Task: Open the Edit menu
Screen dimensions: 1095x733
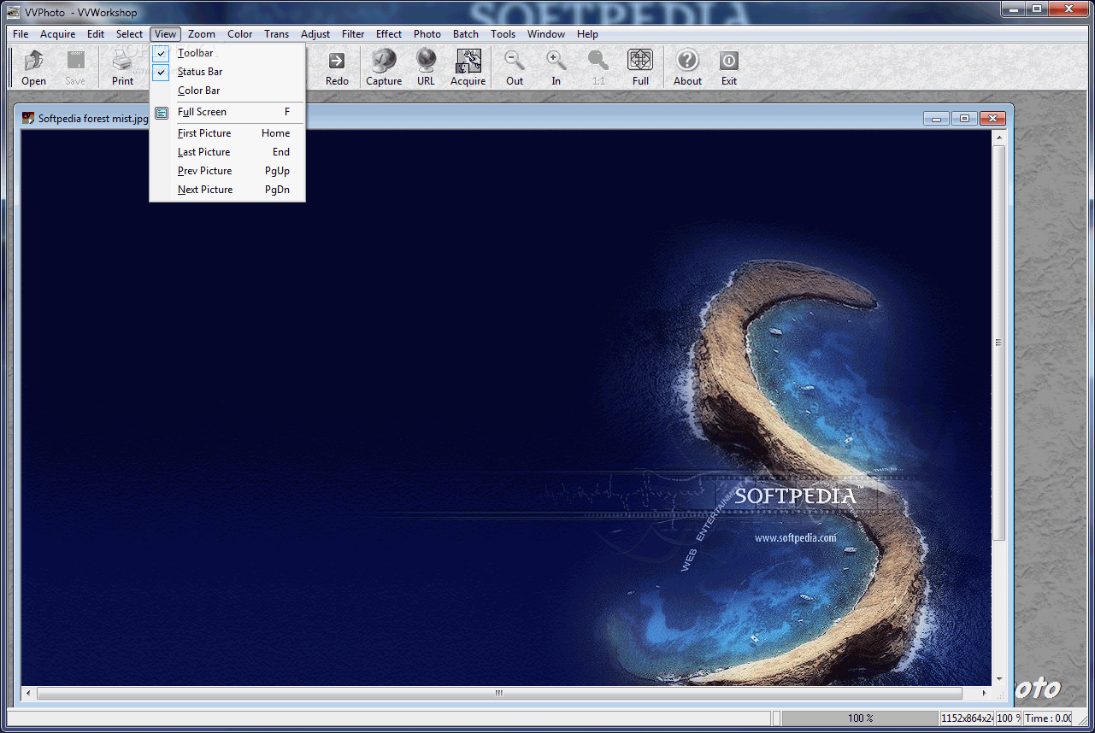Action: tap(96, 34)
